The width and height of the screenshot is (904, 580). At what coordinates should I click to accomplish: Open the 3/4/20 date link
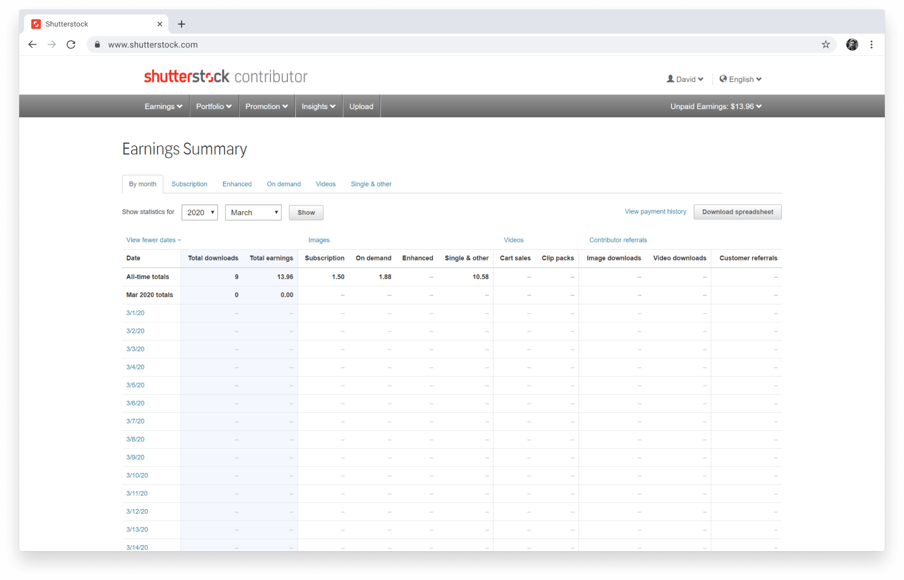(x=135, y=367)
